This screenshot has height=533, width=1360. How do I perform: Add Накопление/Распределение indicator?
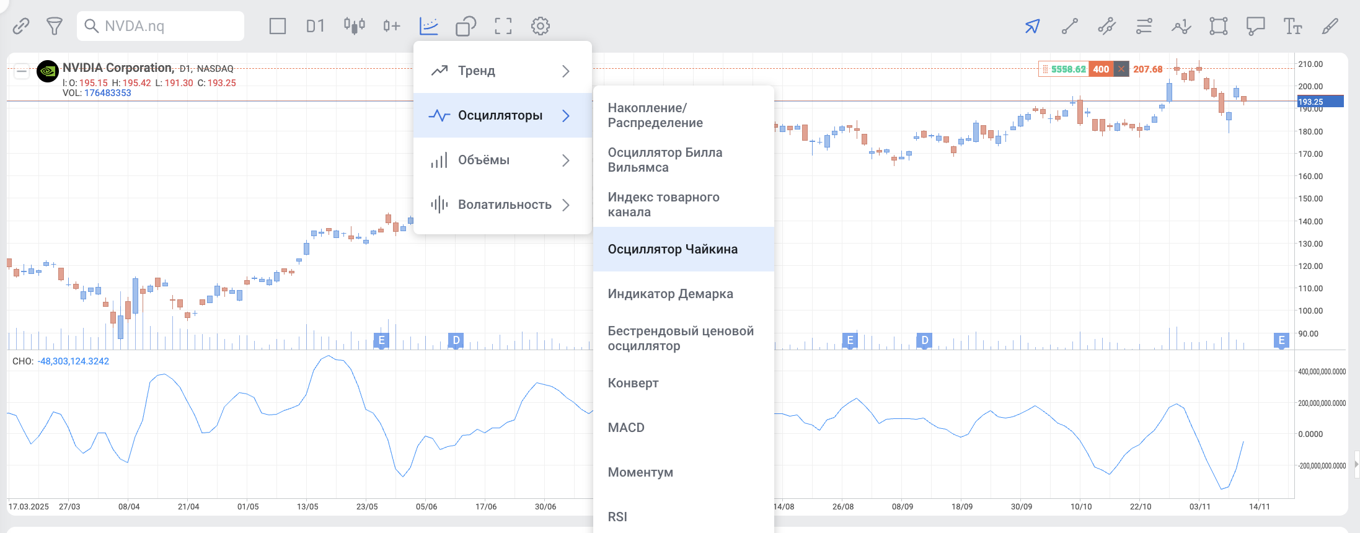tap(684, 115)
